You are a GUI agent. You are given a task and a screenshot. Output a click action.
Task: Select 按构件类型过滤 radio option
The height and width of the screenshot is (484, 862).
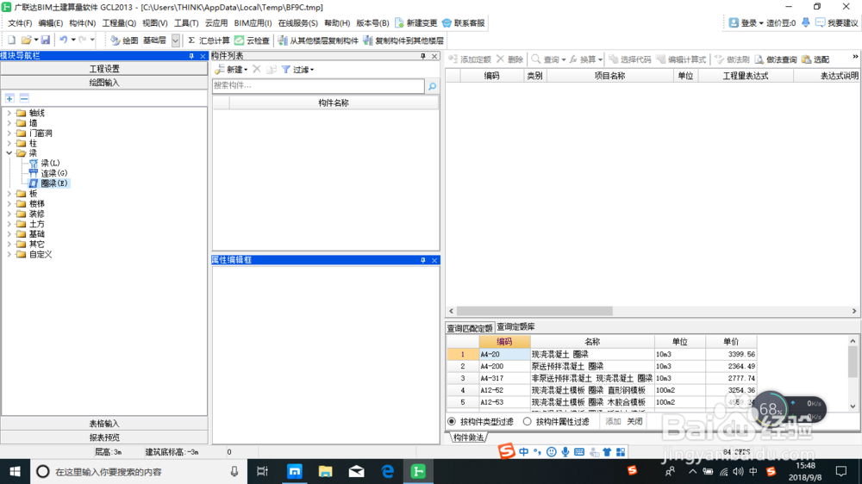[x=452, y=421]
